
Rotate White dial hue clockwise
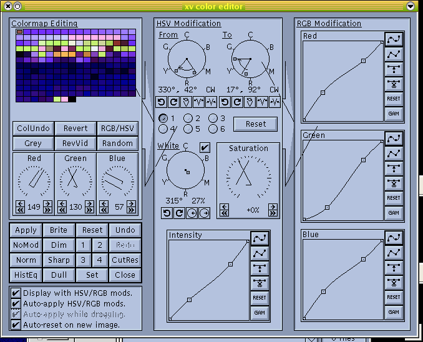coord(179,213)
